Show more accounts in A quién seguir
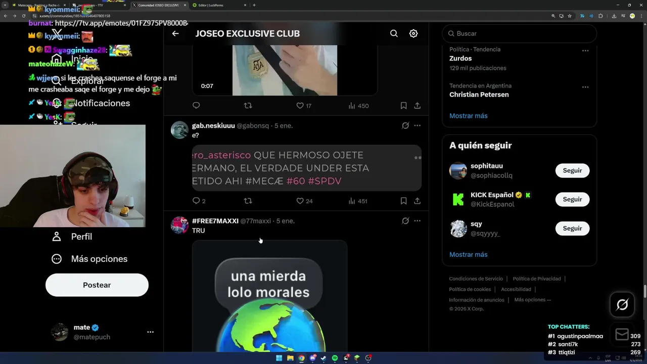Viewport: 647px width, 364px height. coord(468,254)
